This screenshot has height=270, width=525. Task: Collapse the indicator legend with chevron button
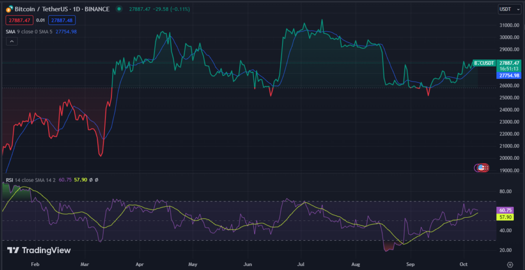pyautogui.click(x=12, y=41)
